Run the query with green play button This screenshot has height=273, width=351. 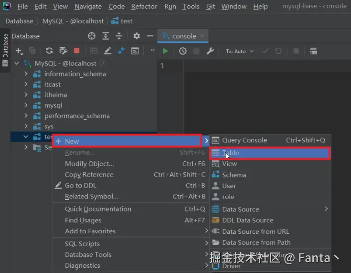click(165, 51)
